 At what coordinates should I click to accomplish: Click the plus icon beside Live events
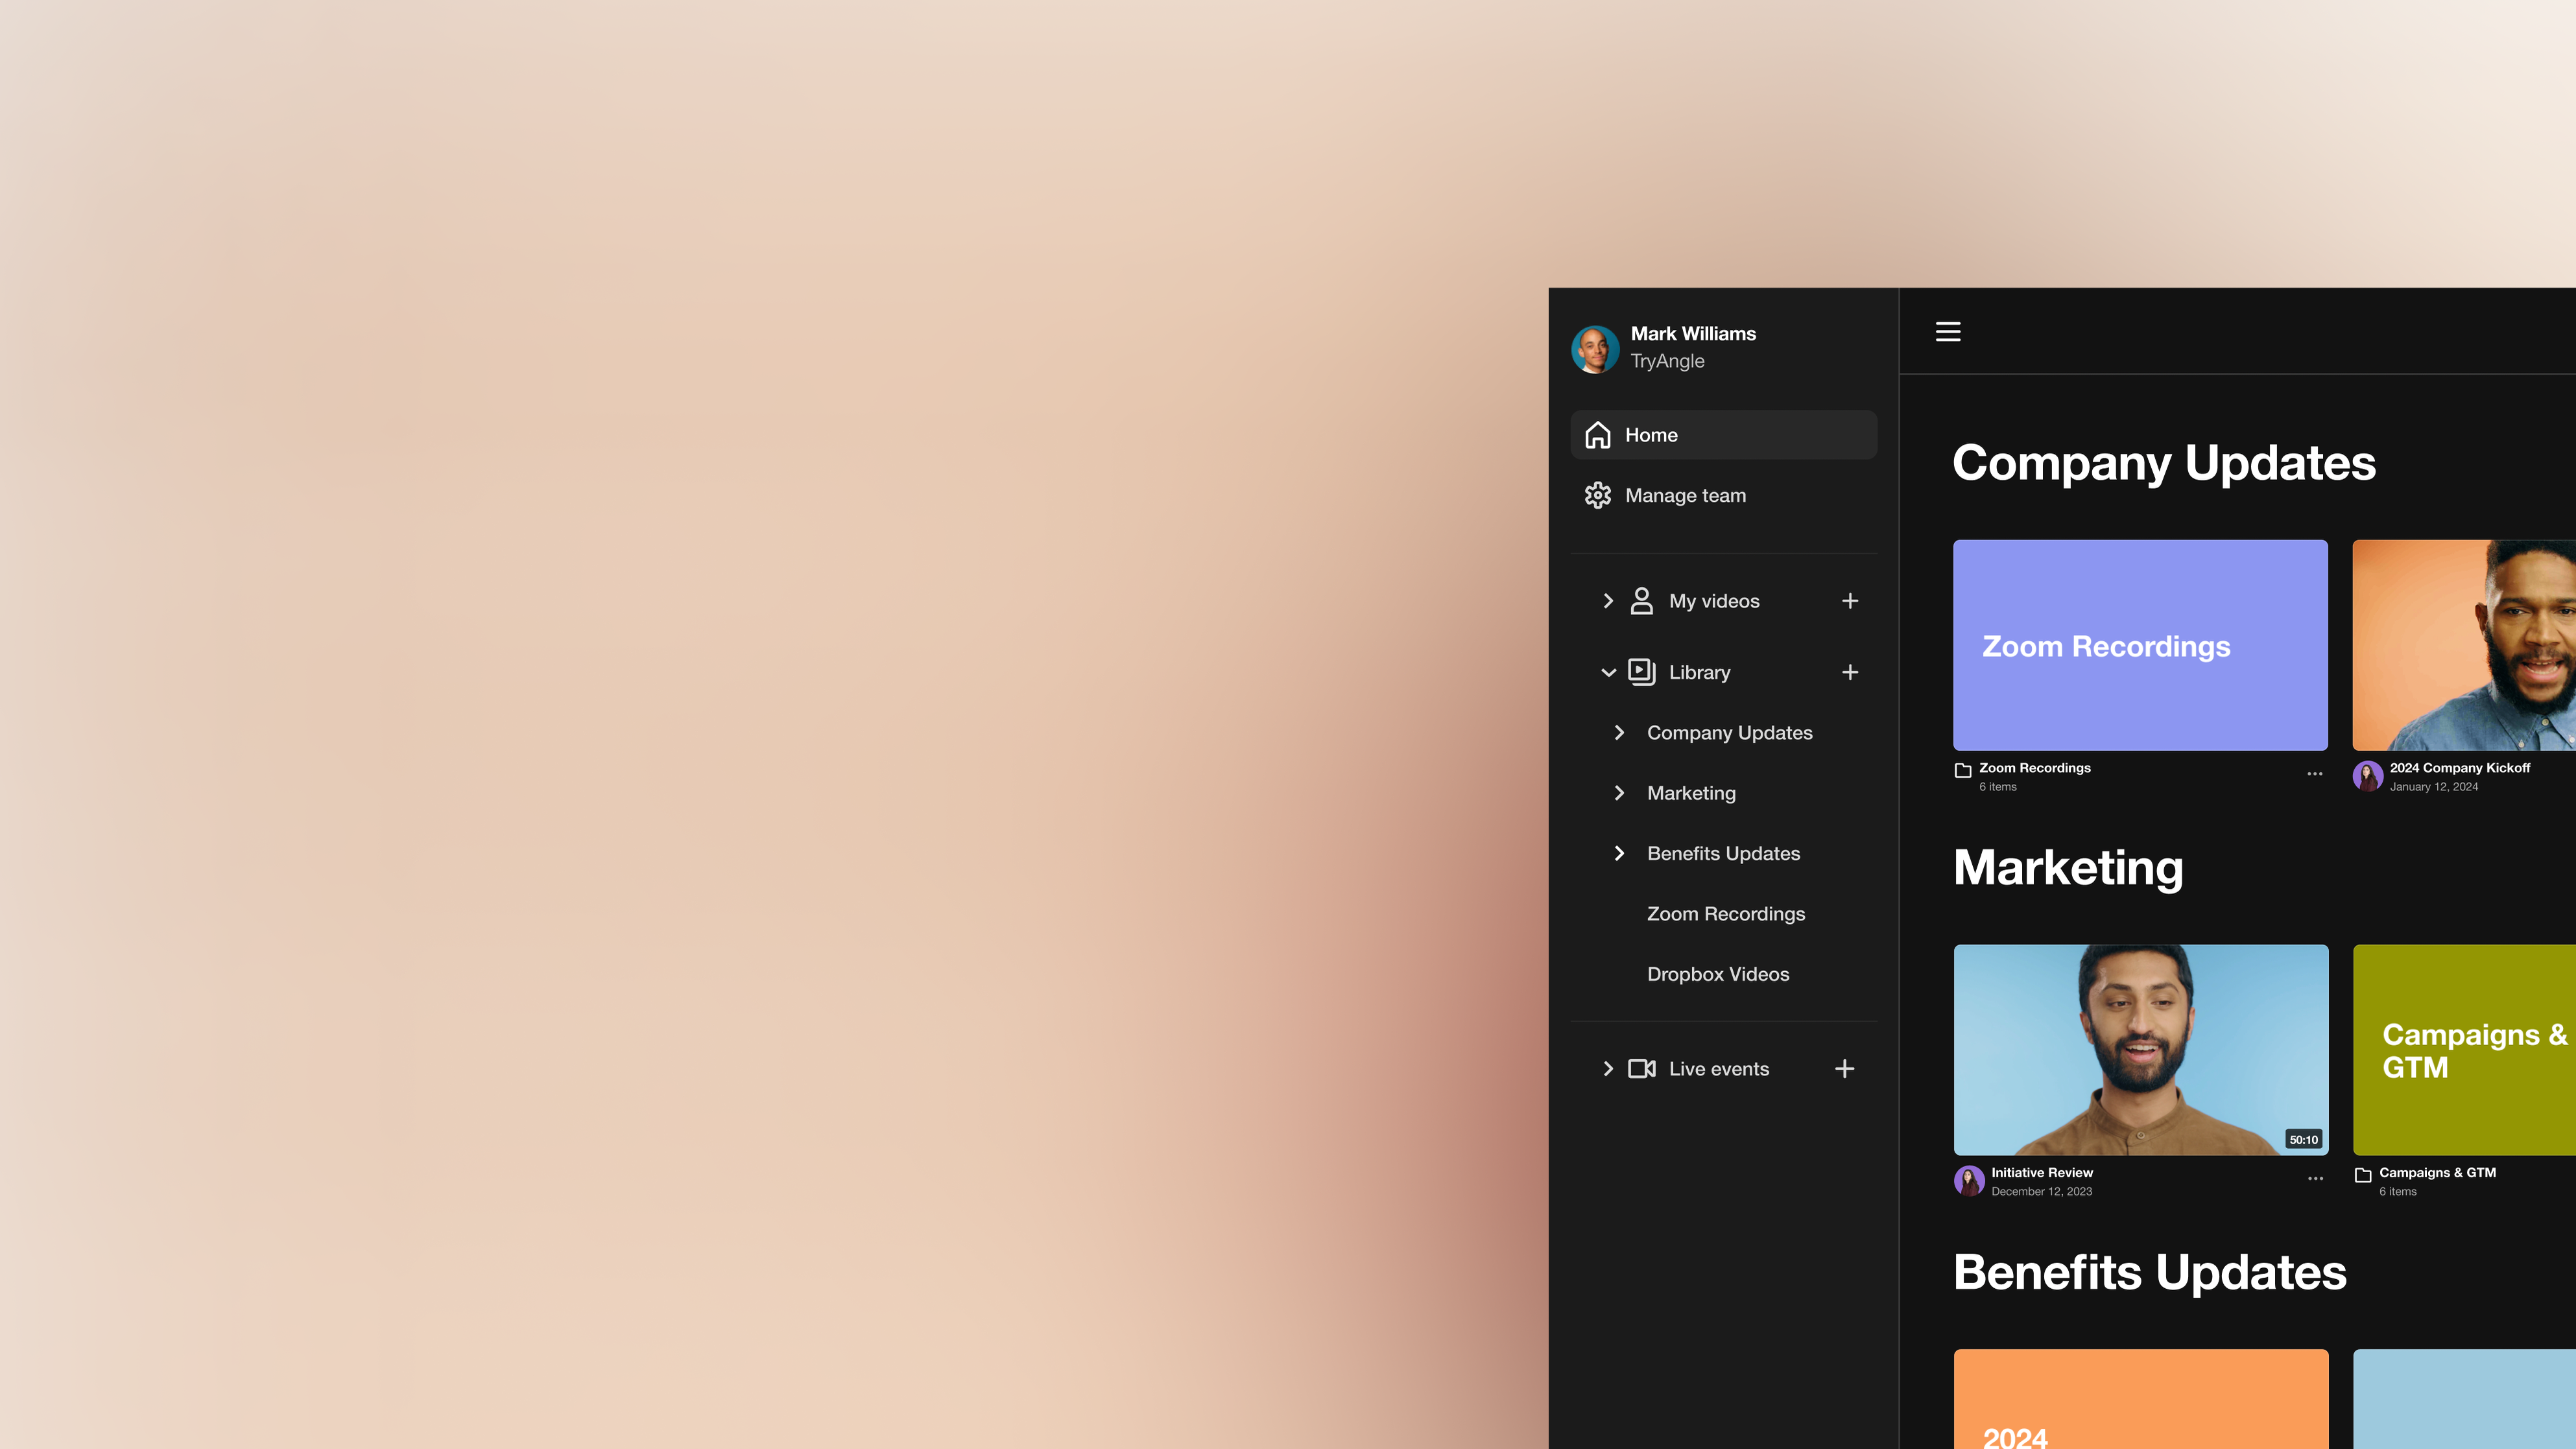click(x=1844, y=1069)
